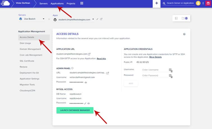
Task: Open the grid apps menu icon
Action: click(82, 3)
